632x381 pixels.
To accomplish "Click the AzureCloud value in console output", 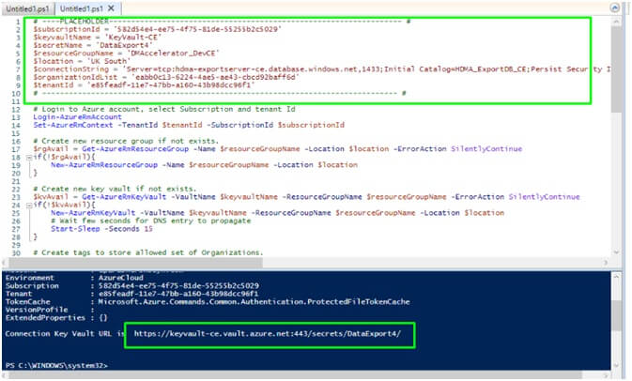I will pyautogui.click(x=121, y=278).
